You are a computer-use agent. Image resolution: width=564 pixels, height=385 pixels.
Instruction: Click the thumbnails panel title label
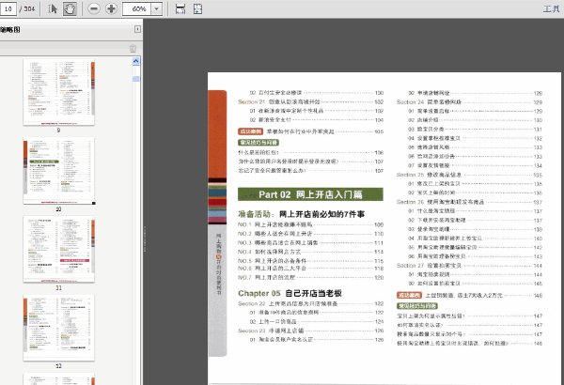pos(10,30)
